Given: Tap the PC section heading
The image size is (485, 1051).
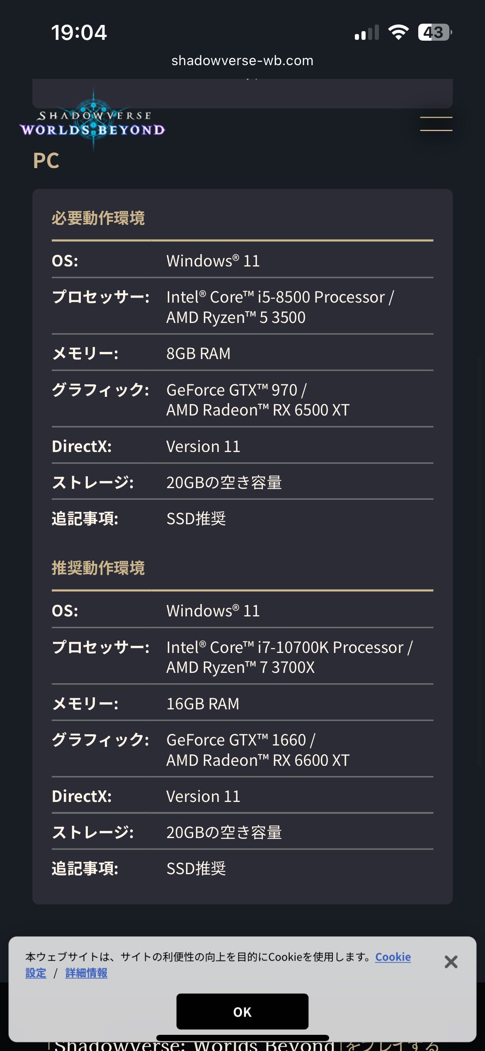Looking at the screenshot, I should pos(46,161).
